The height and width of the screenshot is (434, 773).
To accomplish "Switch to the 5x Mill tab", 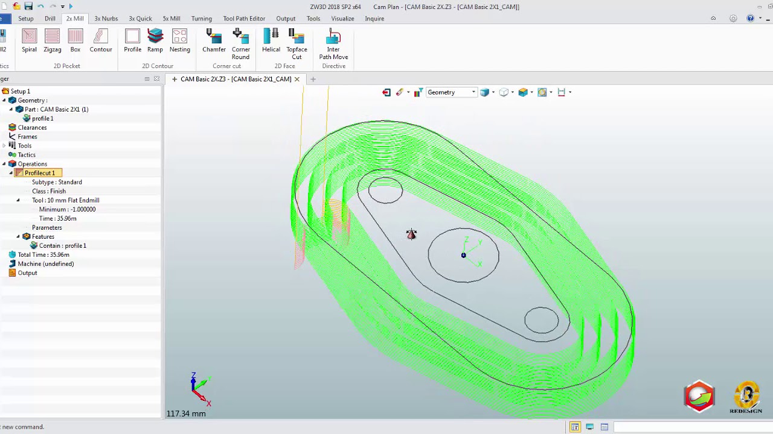I will [172, 19].
